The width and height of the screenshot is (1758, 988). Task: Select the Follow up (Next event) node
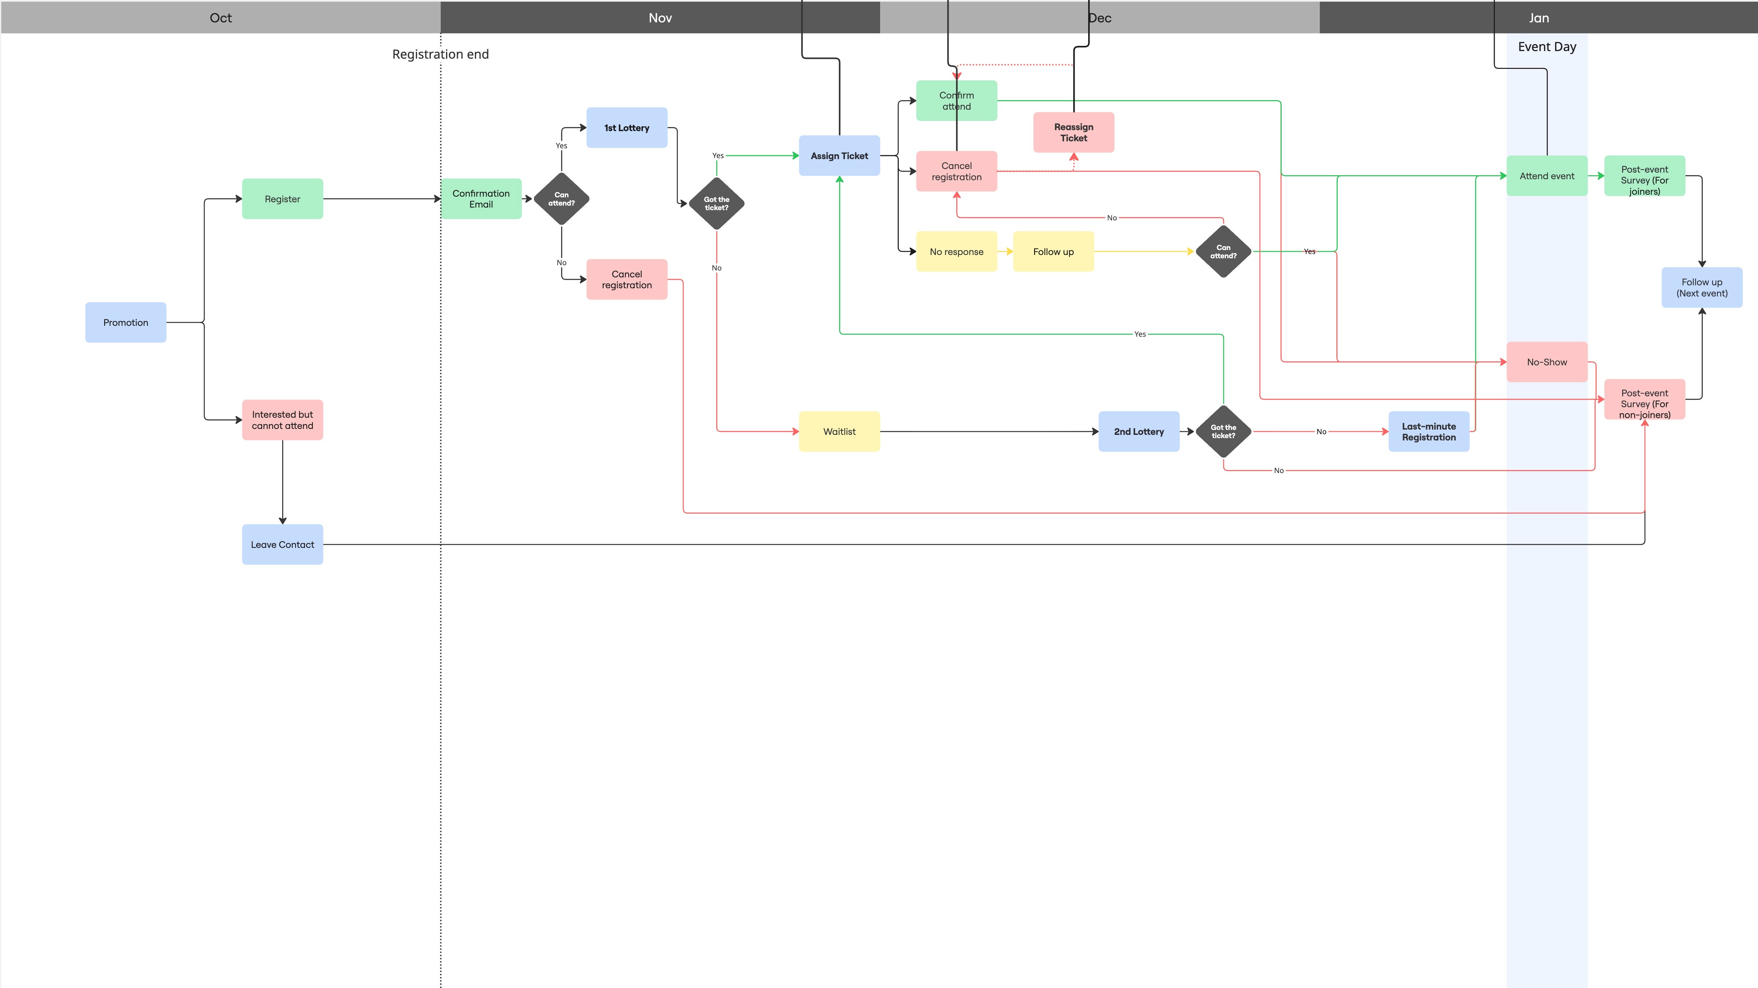click(1701, 288)
